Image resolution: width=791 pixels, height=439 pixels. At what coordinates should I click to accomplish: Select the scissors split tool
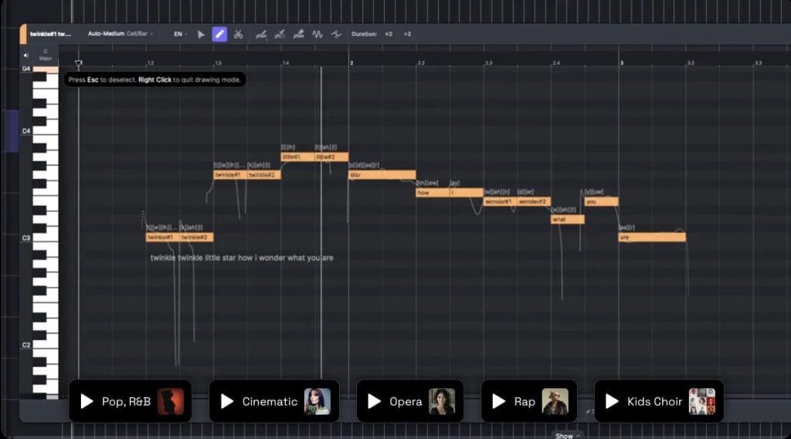pyautogui.click(x=238, y=34)
